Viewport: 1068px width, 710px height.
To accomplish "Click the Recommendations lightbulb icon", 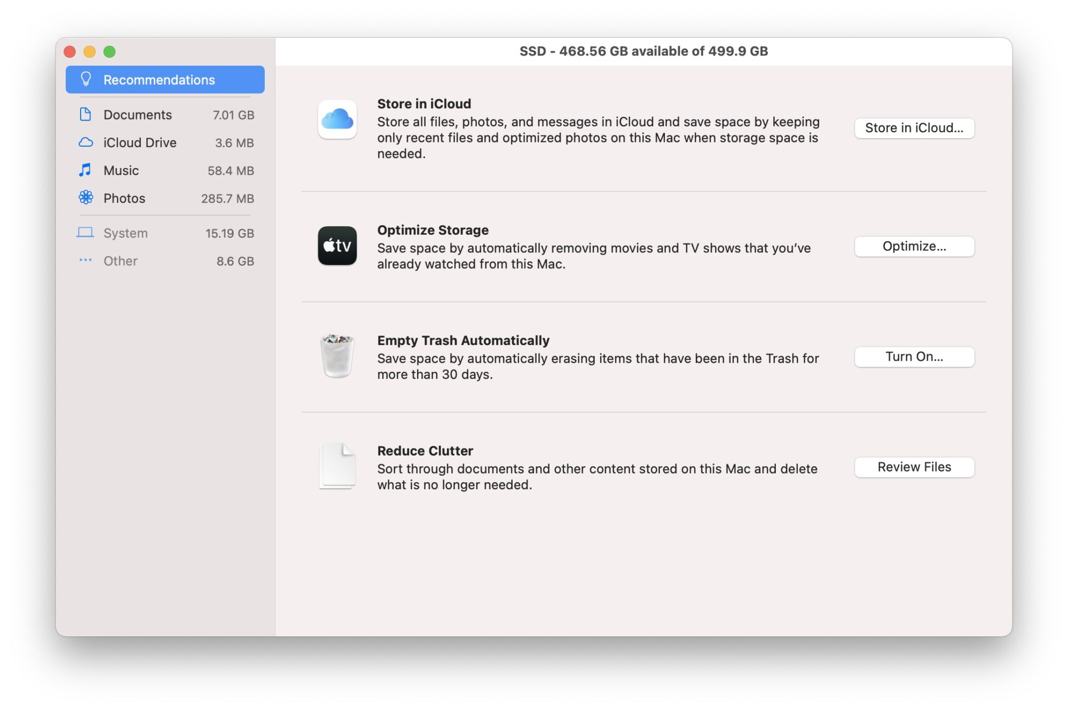I will (x=85, y=79).
